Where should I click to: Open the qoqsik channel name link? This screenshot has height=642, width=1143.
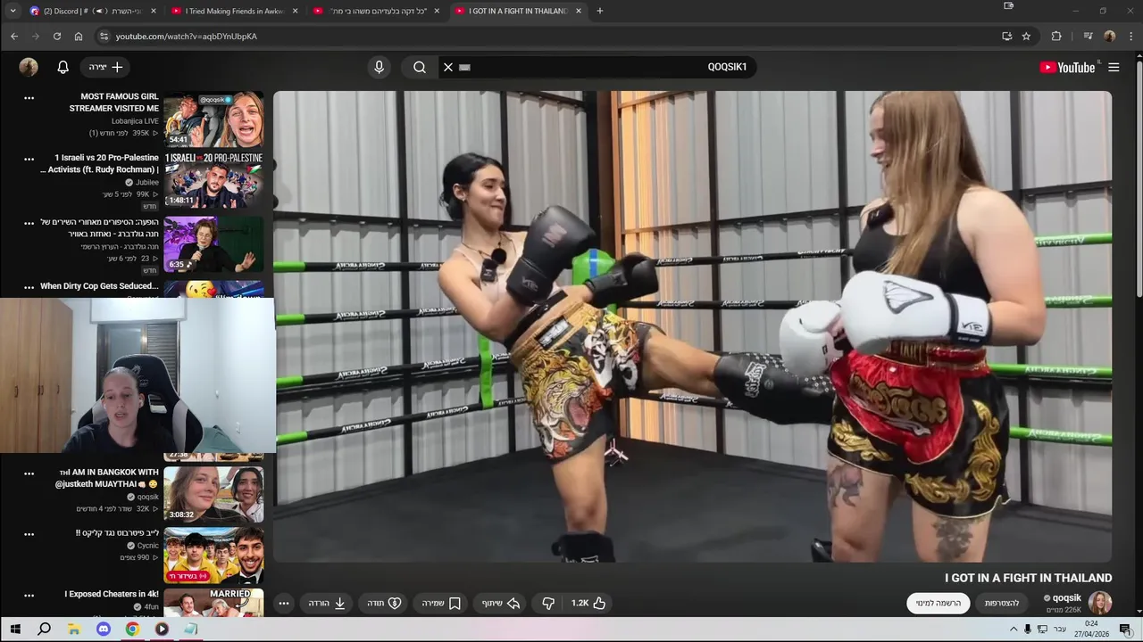tap(1066, 597)
